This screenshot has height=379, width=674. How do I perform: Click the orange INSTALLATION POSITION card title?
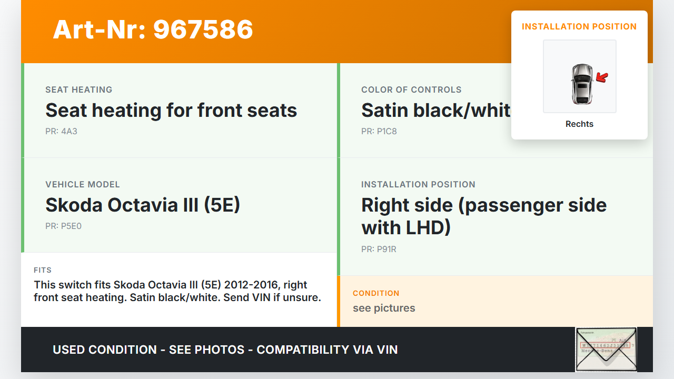click(x=579, y=26)
